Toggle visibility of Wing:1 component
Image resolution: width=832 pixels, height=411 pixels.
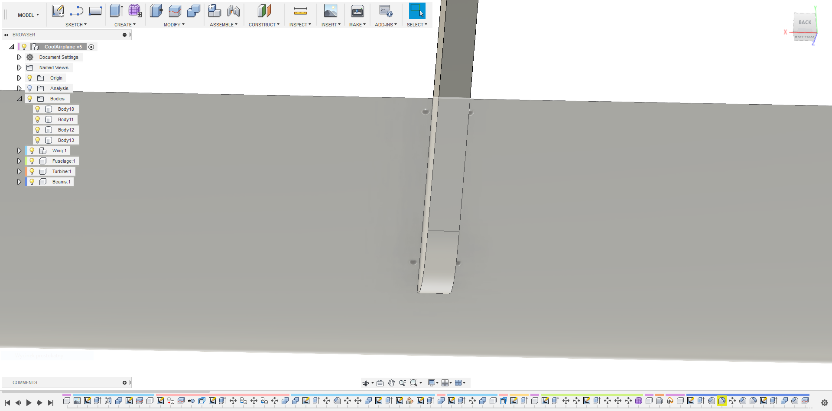pyautogui.click(x=32, y=151)
